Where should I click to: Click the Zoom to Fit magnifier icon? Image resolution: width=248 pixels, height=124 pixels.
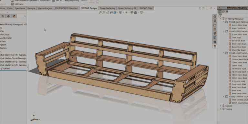pos(100,12)
